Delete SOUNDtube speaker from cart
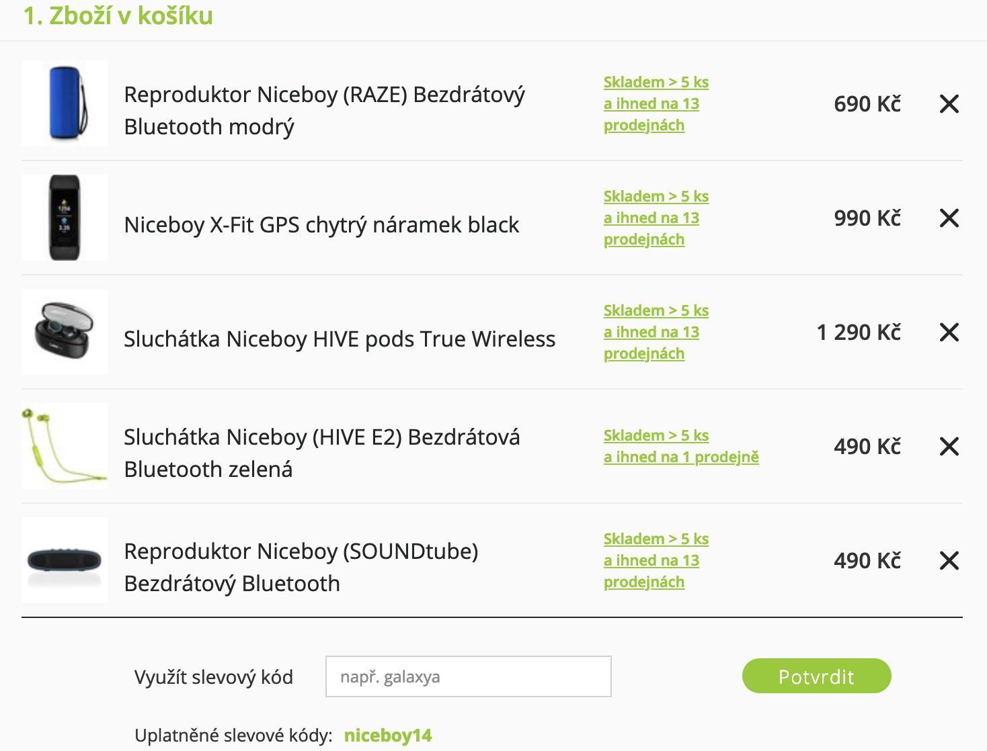 (949, 561)
